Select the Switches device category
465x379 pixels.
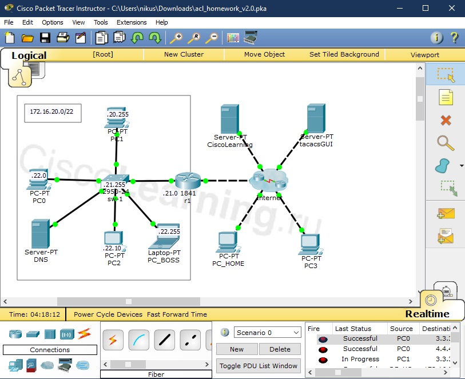33,334
